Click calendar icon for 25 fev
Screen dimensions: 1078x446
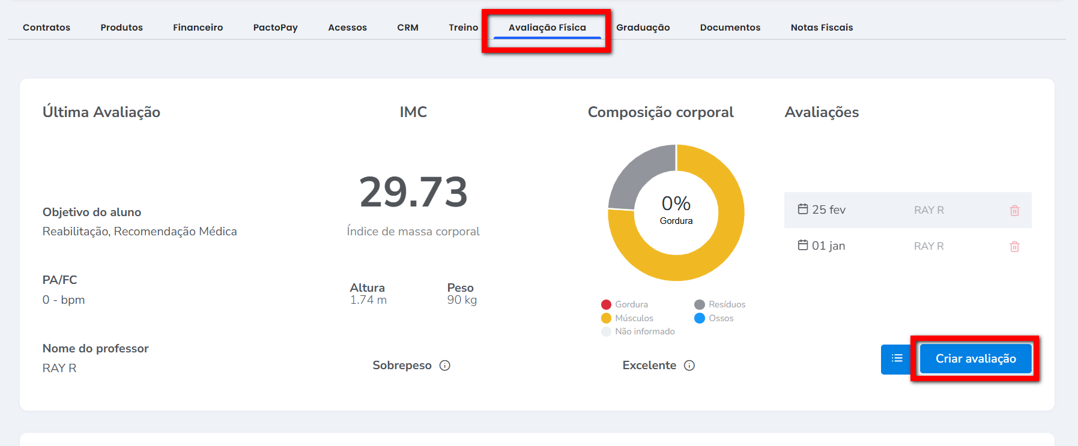pos(803,209)
